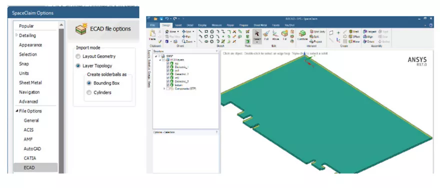Switch to the Sheet Metal ribbon tab
The width and height of the screenshot is (440, 188).
[x=260, y=25]
